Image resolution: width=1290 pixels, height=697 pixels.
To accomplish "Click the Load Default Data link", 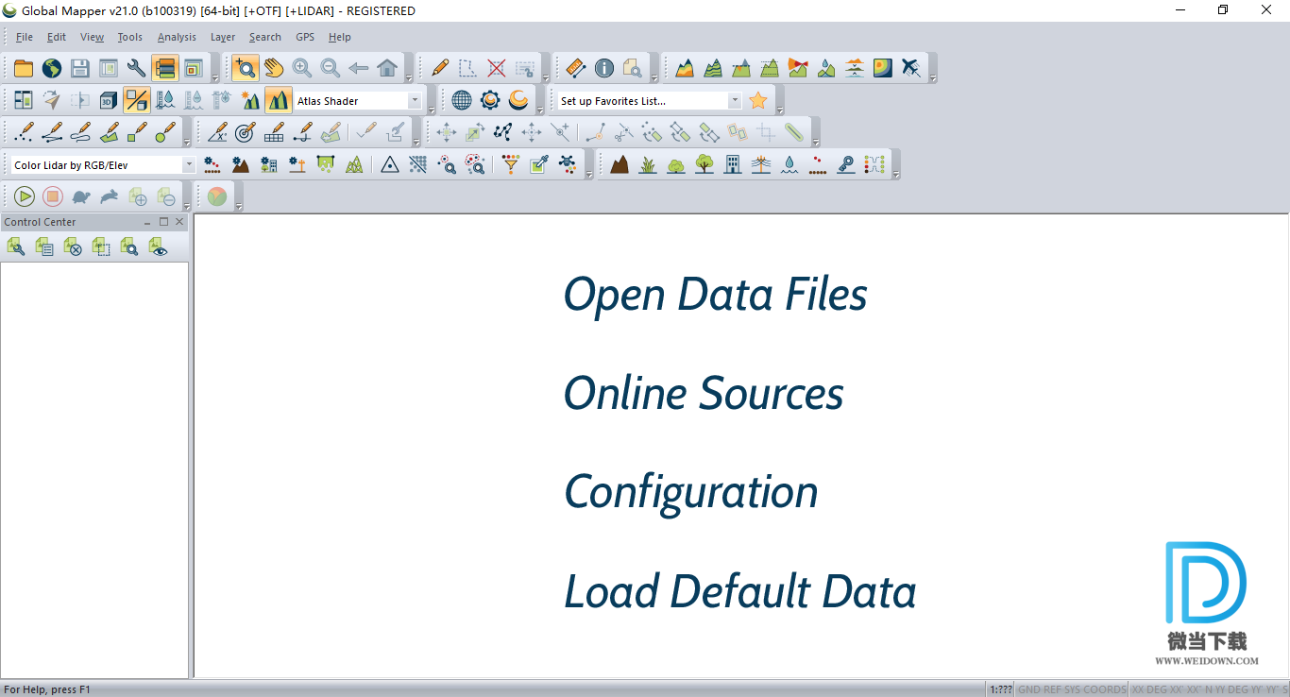I will (740, 591).
